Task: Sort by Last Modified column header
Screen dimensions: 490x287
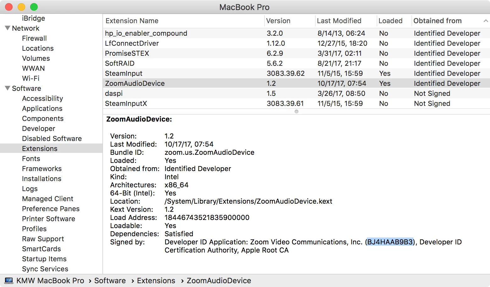Action: [346, 21]
